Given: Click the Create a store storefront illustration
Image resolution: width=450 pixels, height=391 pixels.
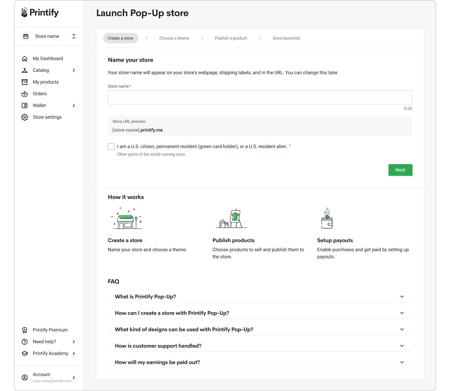Looking at the screenshot, I should pyautogui.click(x=127, y=218).
